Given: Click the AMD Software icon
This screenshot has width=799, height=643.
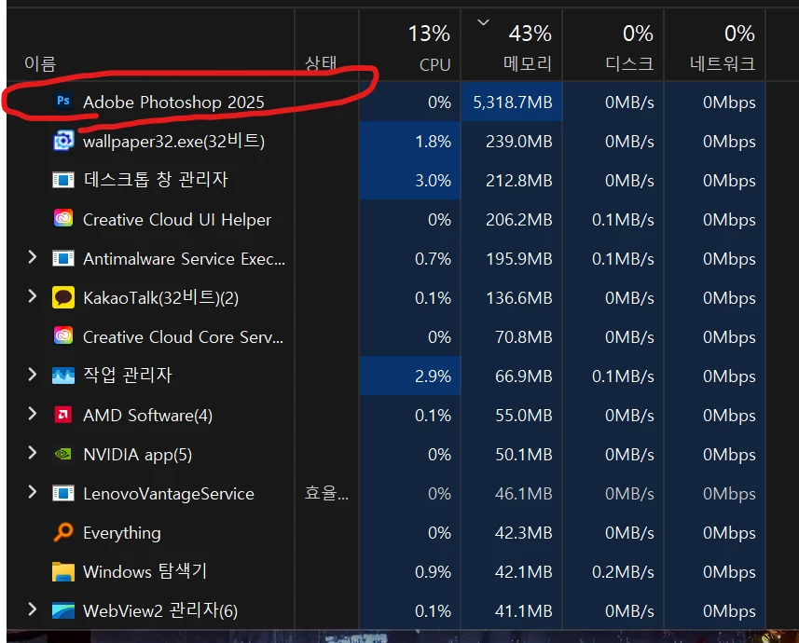Looking at the screenshot, I should pos(63,415).
